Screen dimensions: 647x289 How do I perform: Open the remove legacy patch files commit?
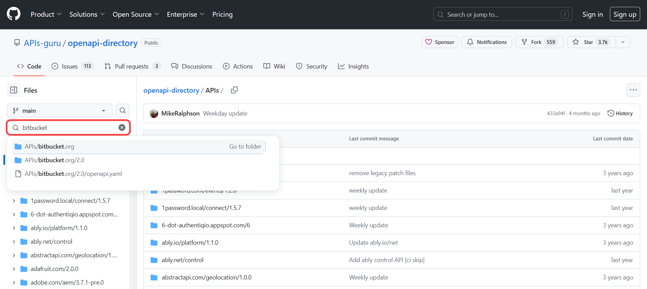pyautogui.click(x=382, y=173)
